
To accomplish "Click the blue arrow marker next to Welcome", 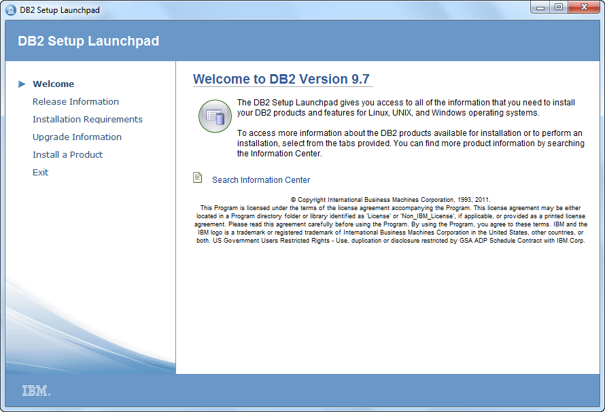I will coord(22,84).
